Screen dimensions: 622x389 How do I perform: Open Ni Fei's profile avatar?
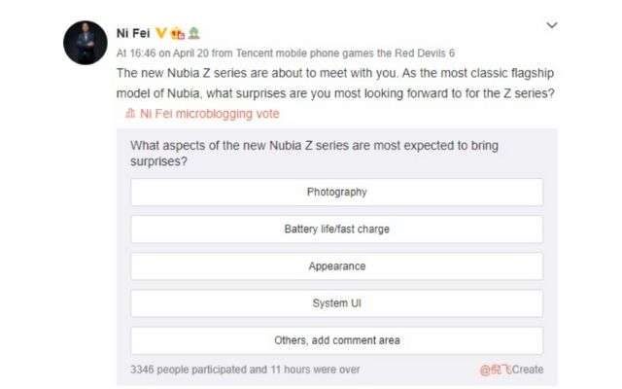pos(86,43)
